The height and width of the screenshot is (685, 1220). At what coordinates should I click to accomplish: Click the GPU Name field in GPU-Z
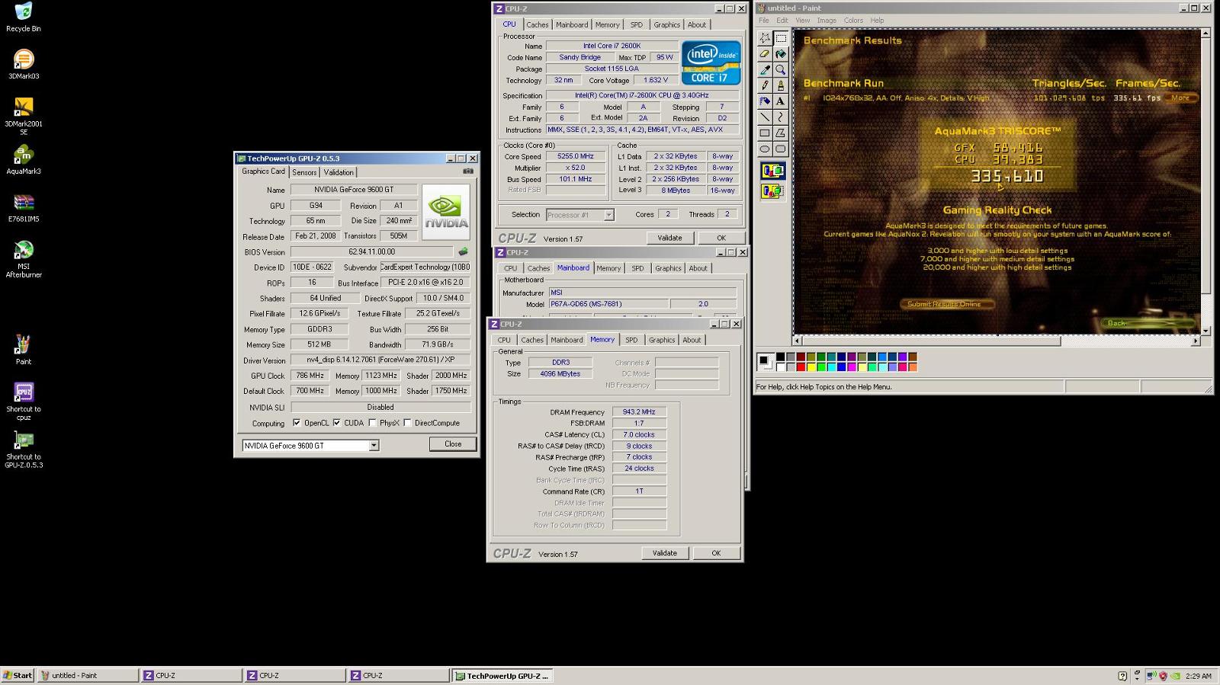coord(354,190)
